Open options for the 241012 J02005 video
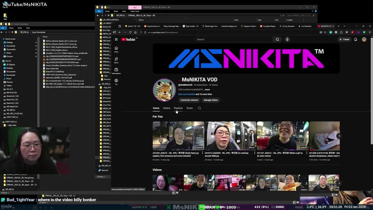The image size is (373, 210). coord(255,153)
